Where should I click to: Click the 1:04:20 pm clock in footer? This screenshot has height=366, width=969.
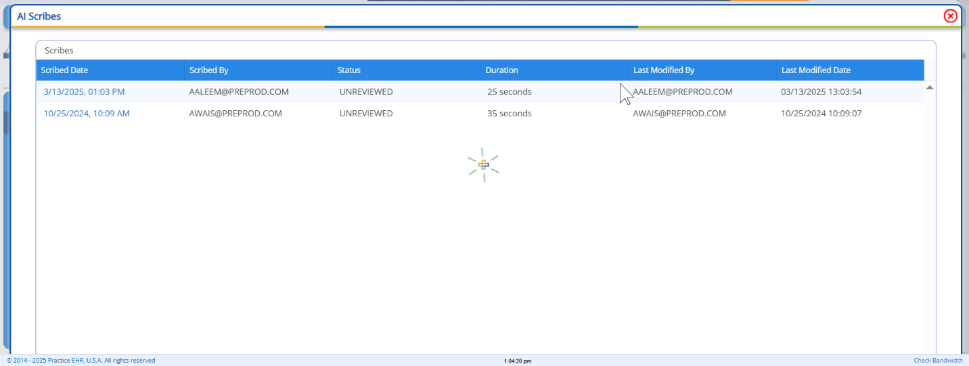click(518, 361)
